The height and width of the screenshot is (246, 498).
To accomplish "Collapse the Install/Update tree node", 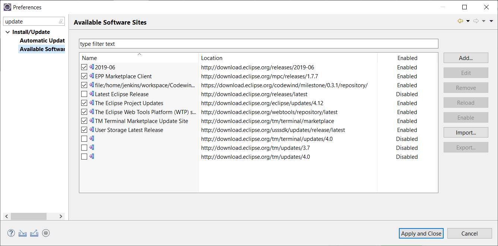I will coord(7,32).
